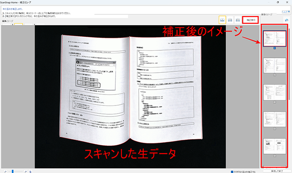Select the single-page book correction icon
292x173 pixels.
tap(222, 20)
